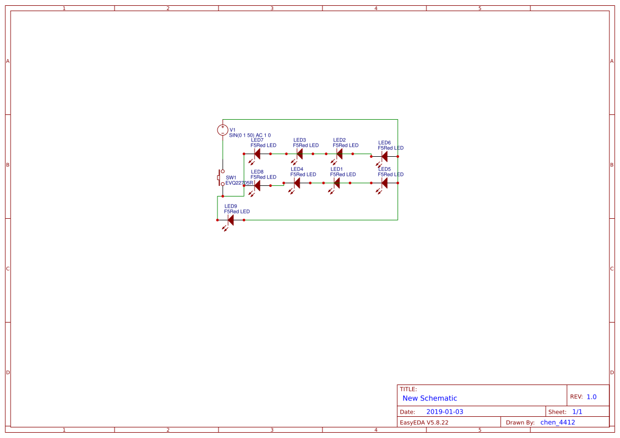Click the SIN(0 1 50) AC parameter text
This screenshot has height=438, width=620.
click(x=249, y=135)
